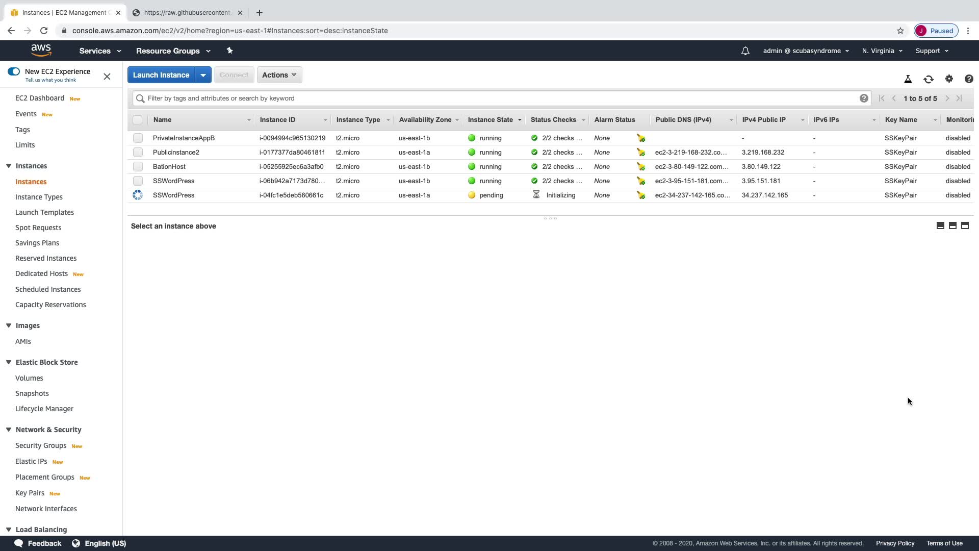The image size is (979, 551).
Task: Go to Security Groups in sidebar
Action: pos(41,445)
